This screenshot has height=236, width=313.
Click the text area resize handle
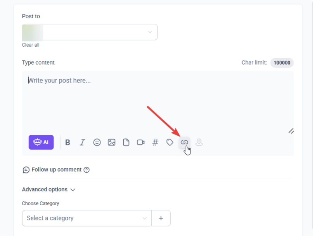[291, 131]
